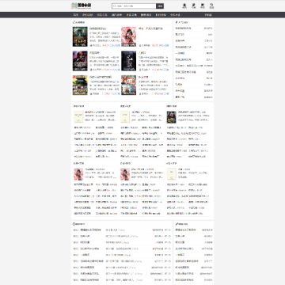Viewport: 285px width, 285px height.
Task: Click the dark search submit button
Action: click(x=160, y=6)
